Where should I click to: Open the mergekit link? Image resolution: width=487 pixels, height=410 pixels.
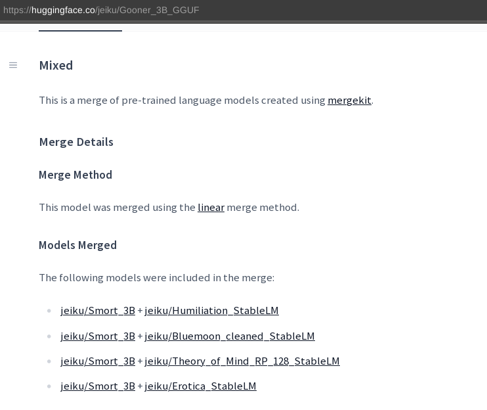coord(349,101)
